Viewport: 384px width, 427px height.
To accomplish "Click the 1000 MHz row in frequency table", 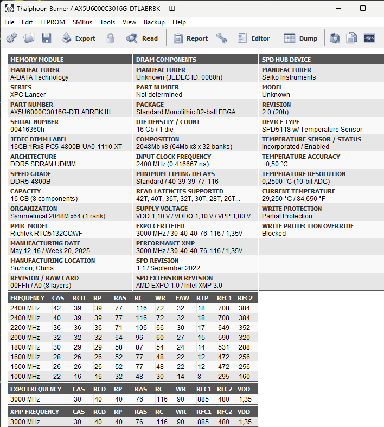I will coord(133,377).
